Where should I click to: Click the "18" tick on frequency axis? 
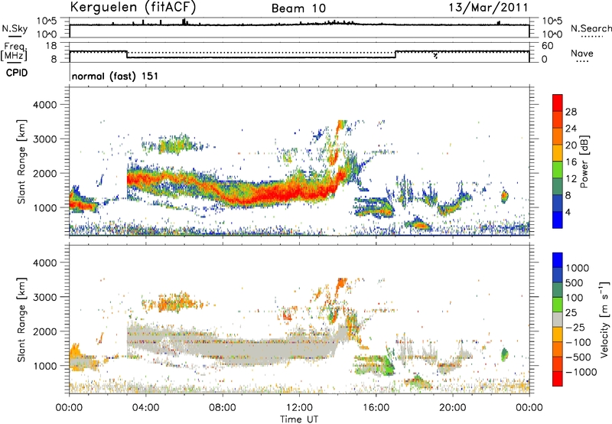[51, 46]
